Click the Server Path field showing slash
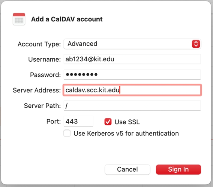Image resolution: width=213 pixels, height=187 pixels. (x=132, y=105)
